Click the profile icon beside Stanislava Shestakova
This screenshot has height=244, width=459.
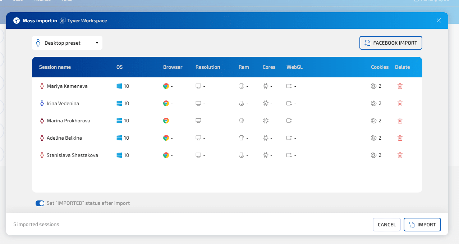tap(42, 155)
